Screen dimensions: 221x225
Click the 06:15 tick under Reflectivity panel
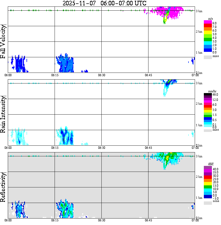[x=55, y=220]
